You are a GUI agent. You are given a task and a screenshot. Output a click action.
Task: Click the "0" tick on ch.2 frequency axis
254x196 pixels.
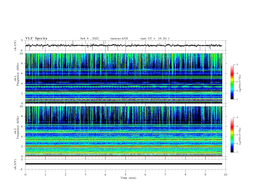coord(22,156)
